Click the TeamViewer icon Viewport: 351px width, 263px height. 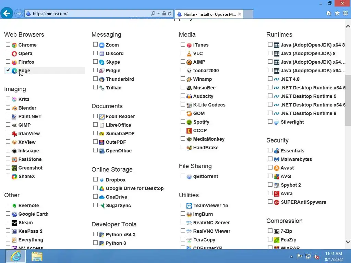pos(189,206)
